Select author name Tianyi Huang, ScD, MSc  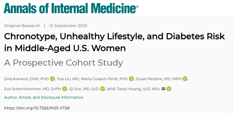click(138, 89)
